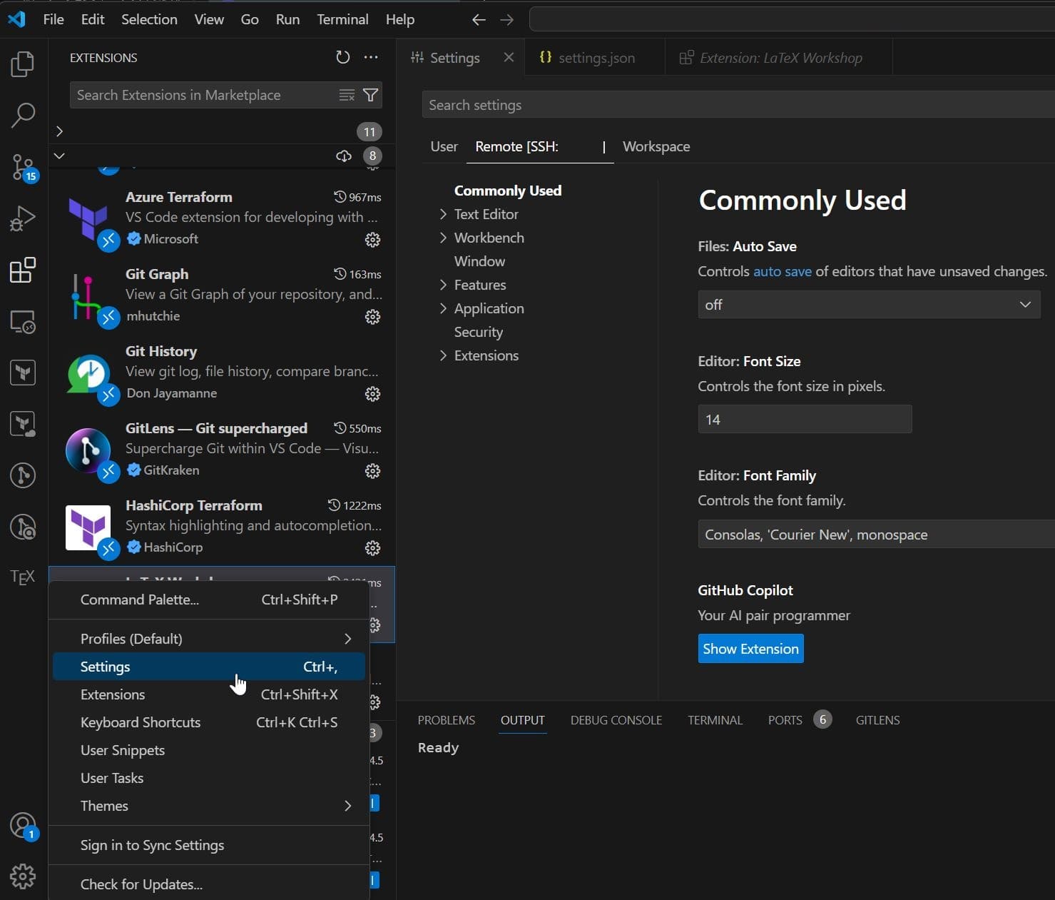
Task: Open Remote Explorer in activity bar
Action: pyautogui.click(x=23, y=323)
